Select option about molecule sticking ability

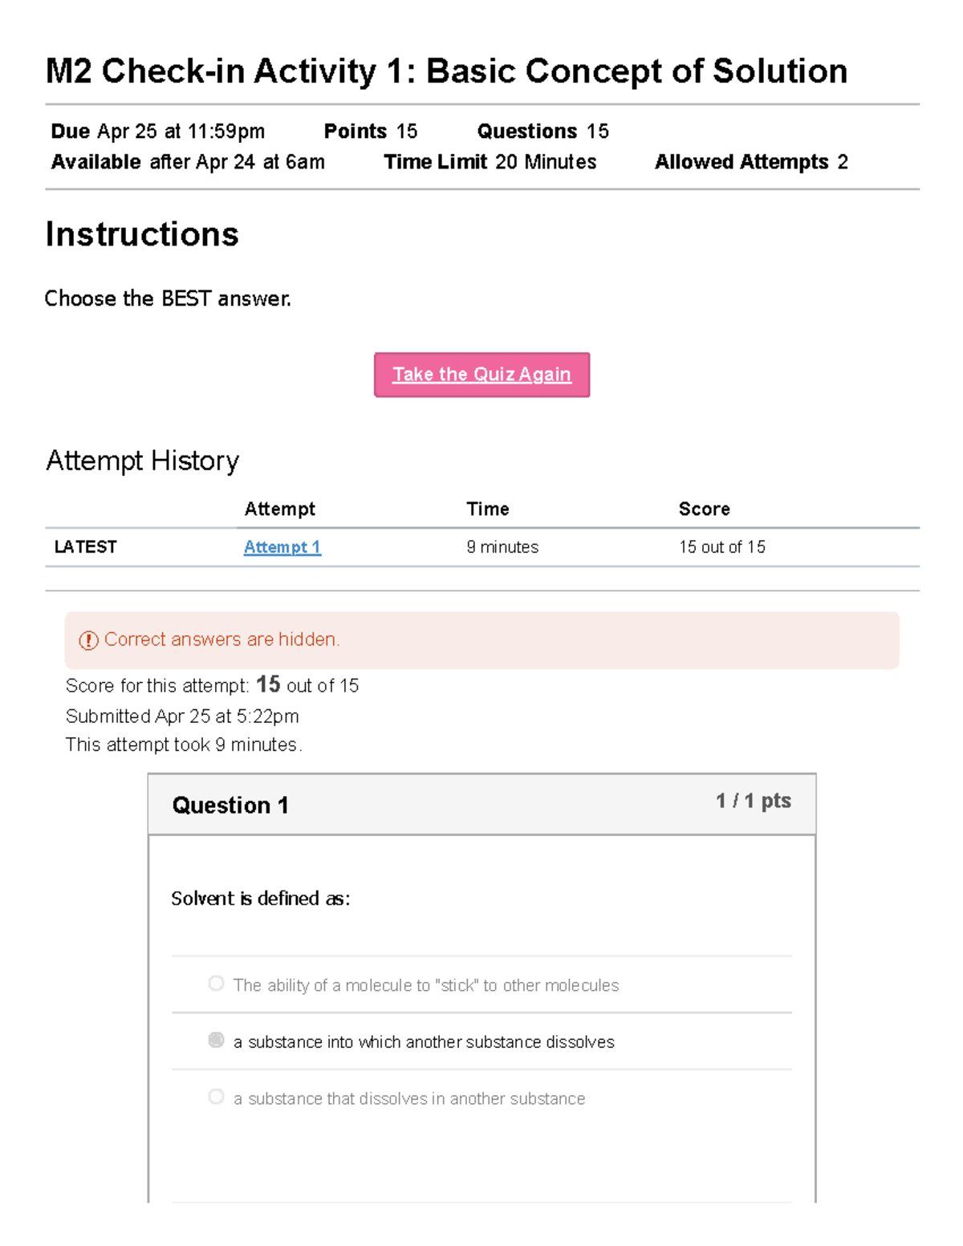coord(215,983)
